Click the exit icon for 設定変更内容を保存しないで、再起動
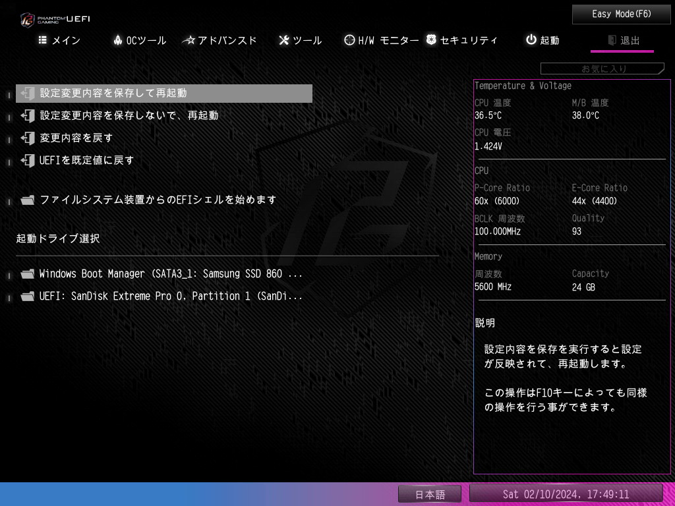675x506 pixels. tap(28, 116)
